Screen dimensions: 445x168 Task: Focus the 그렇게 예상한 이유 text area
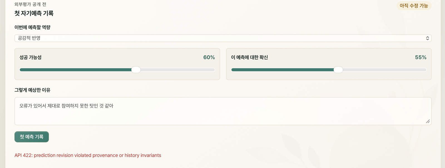(x=223, y=111)
